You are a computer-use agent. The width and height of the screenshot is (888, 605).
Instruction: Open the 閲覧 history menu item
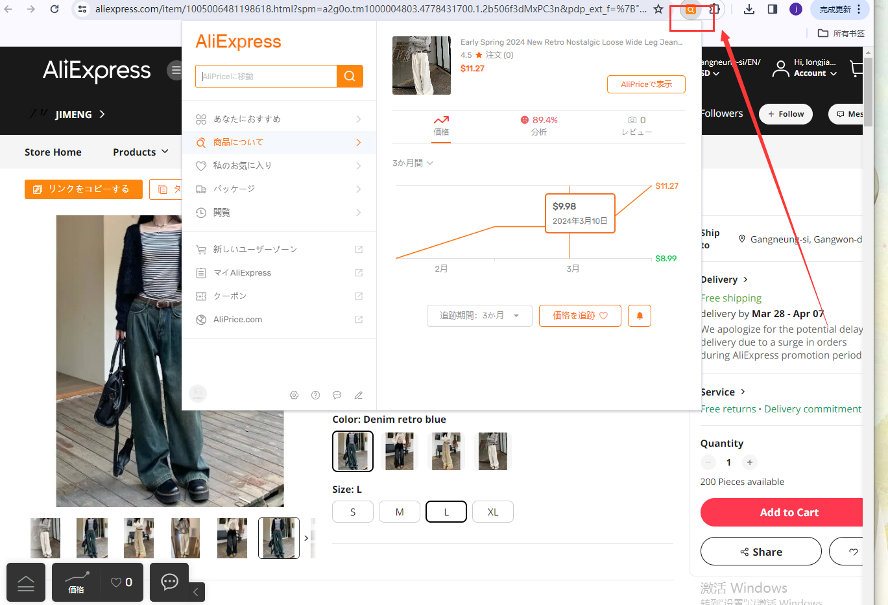click(x=279, y=213)
